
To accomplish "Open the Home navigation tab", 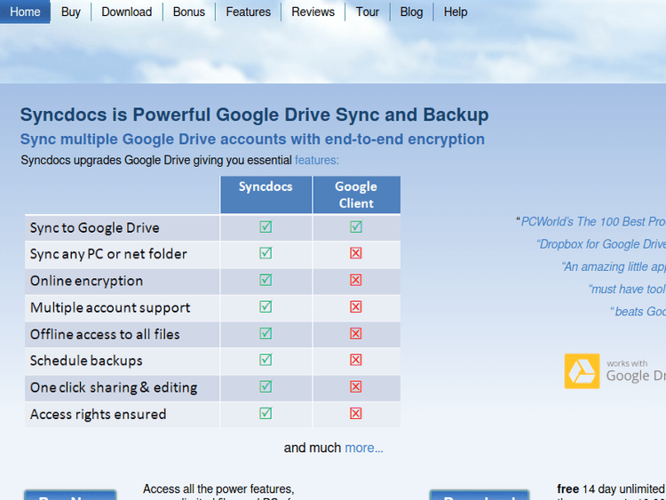I will click(x=25, y=12).
